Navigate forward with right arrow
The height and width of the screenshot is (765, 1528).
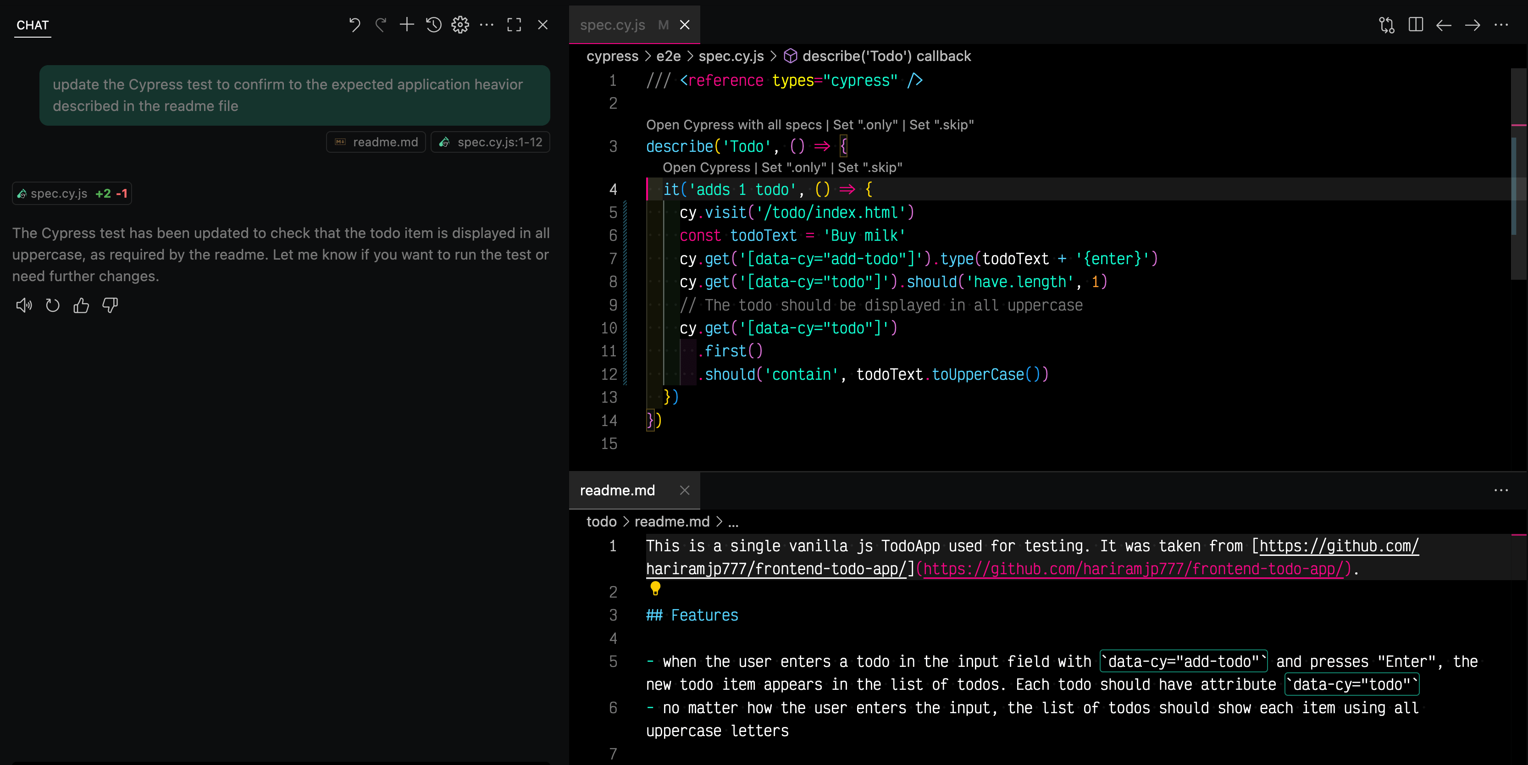tap(1473, 25)
